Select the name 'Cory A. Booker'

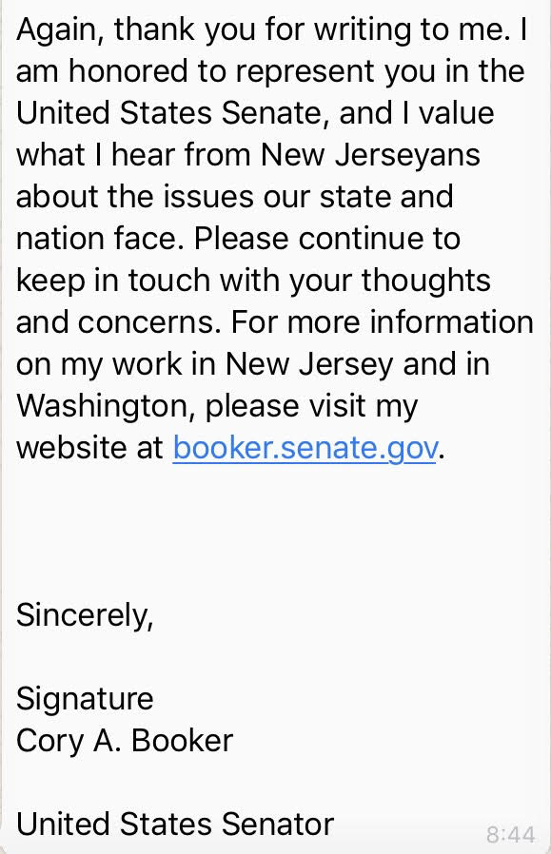point(125,741)
